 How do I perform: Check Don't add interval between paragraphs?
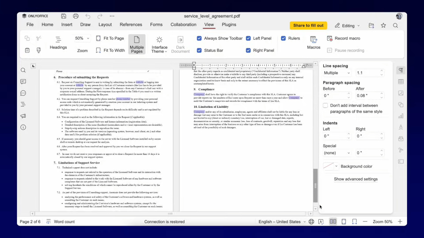325,105
